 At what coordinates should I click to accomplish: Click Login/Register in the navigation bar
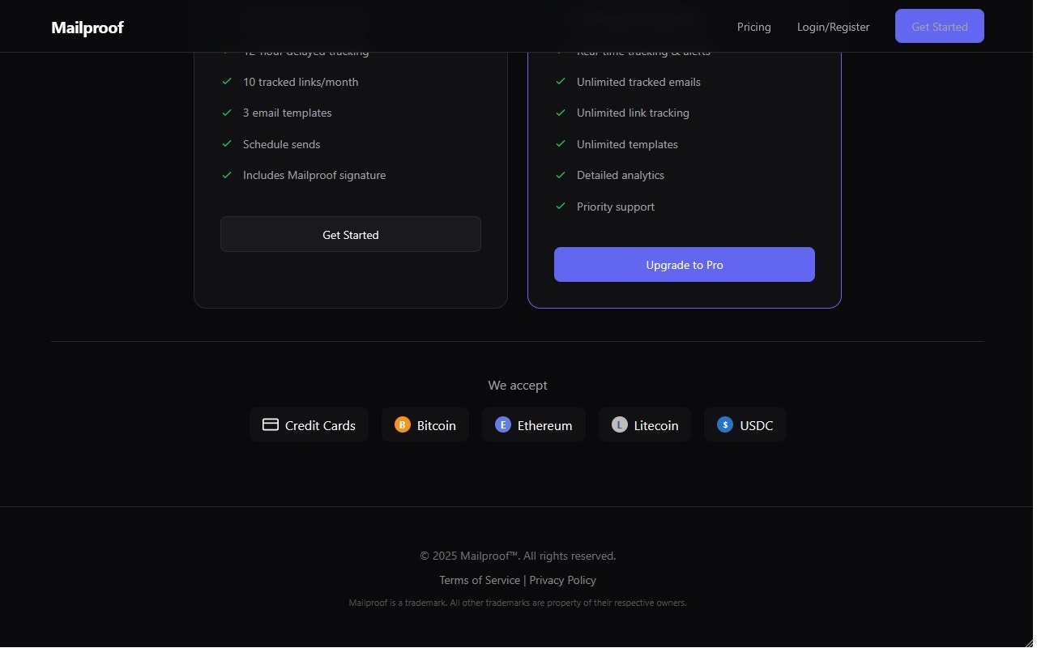[x=833, y=27]
